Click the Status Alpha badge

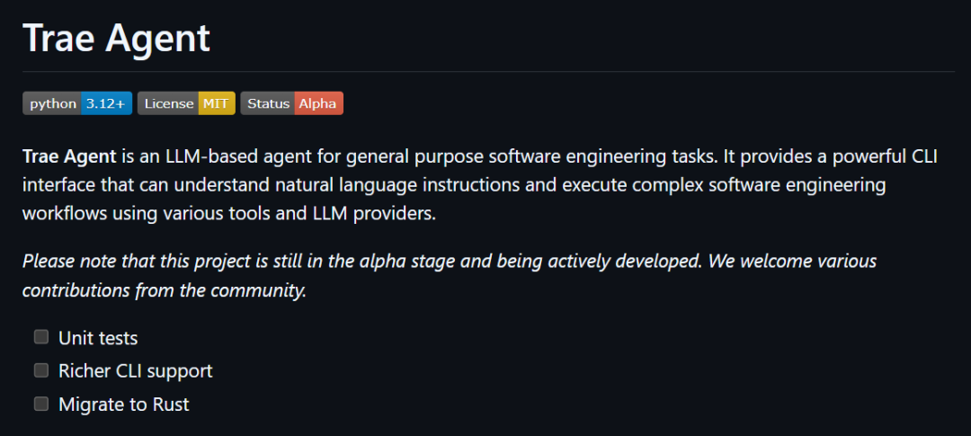(x=291, y=103)
